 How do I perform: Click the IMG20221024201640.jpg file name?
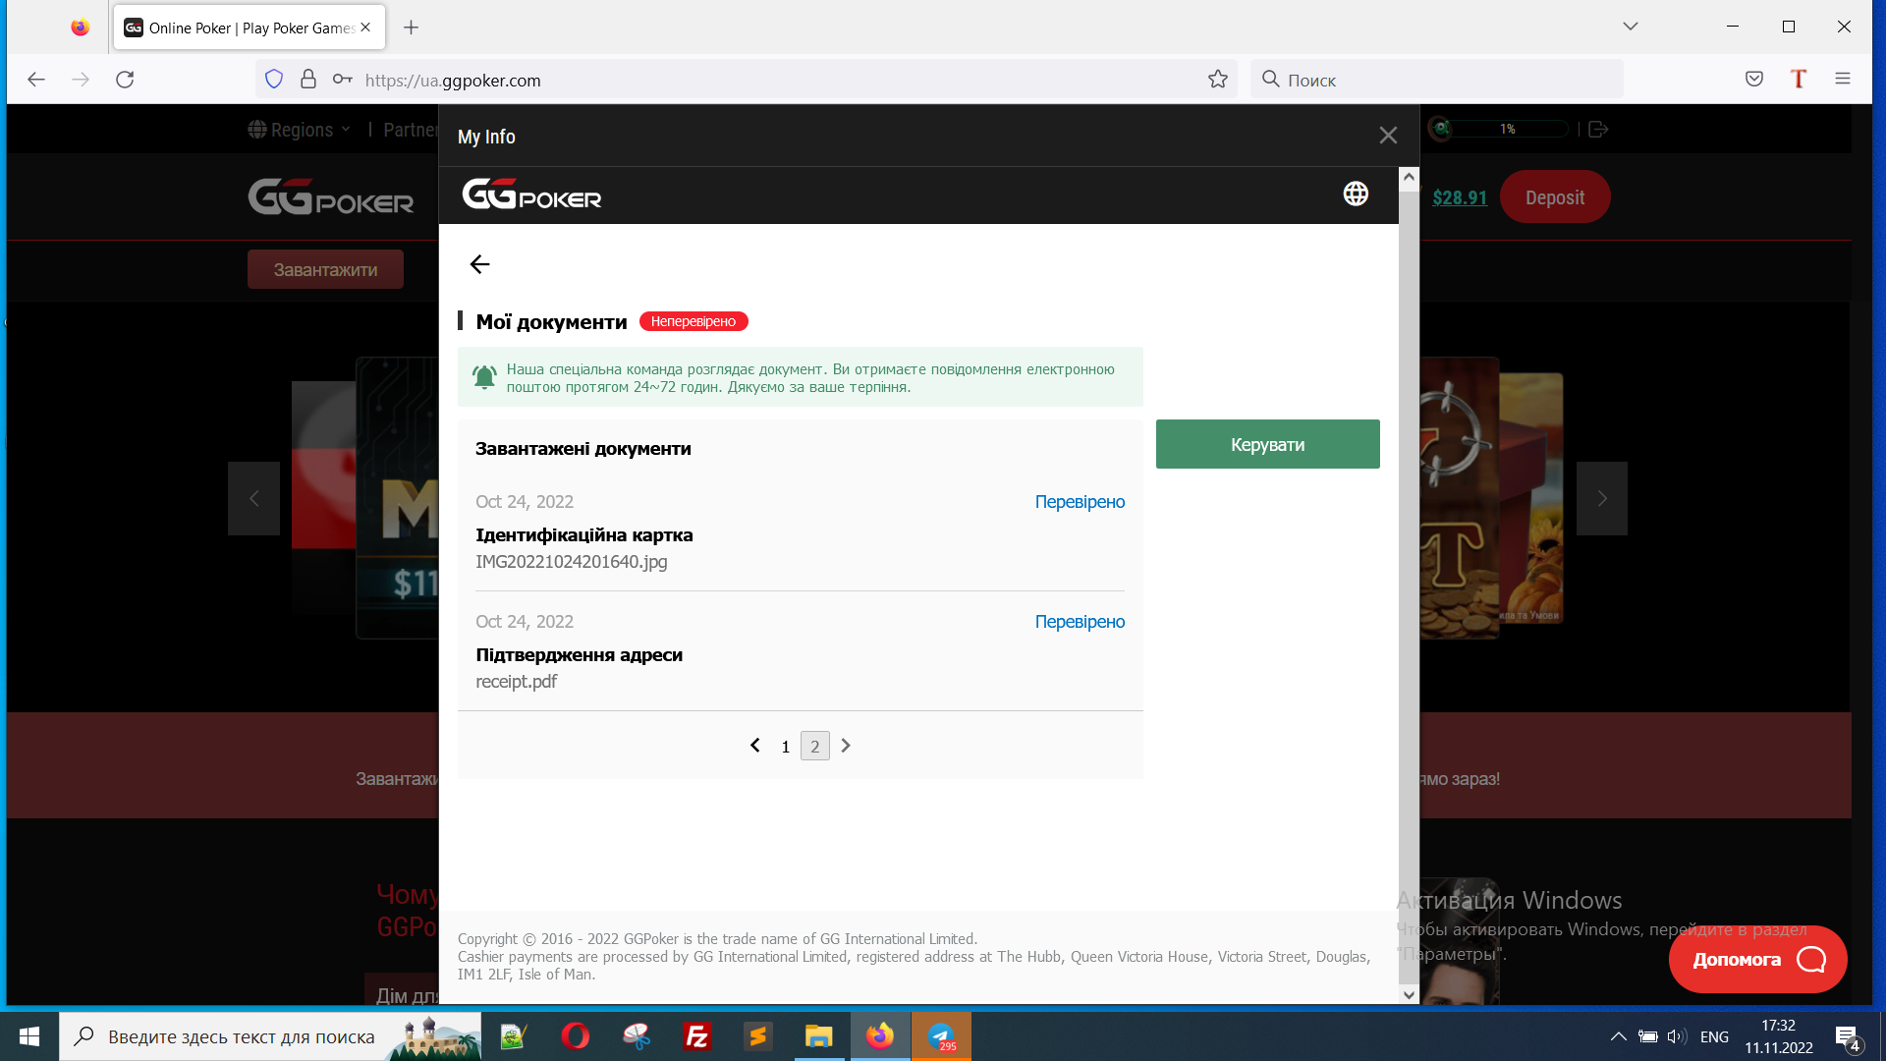(572, 562)
